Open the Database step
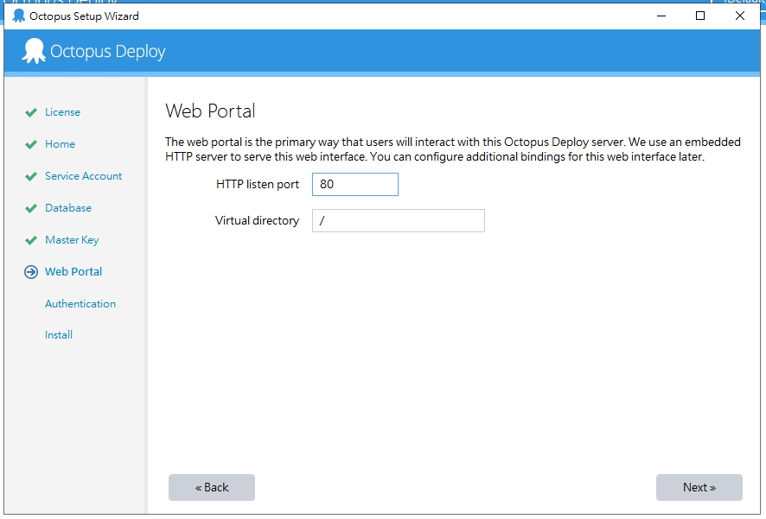Viewport: 766px width, 519px height. point(68,208)
